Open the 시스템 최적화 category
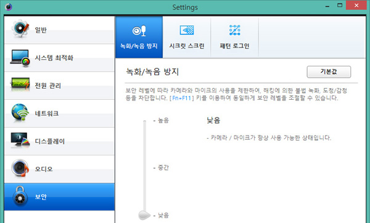 point(59,58)
